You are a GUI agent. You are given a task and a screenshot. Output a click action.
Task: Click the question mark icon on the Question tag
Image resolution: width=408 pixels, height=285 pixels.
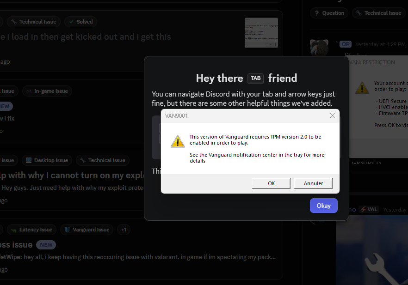[x=317, y=13]
